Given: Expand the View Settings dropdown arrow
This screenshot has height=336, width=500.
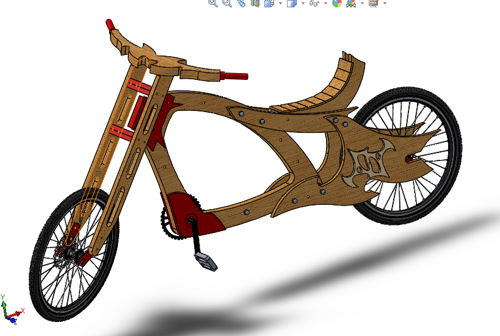Looking at the screenshot, I should tap(385, 3).
